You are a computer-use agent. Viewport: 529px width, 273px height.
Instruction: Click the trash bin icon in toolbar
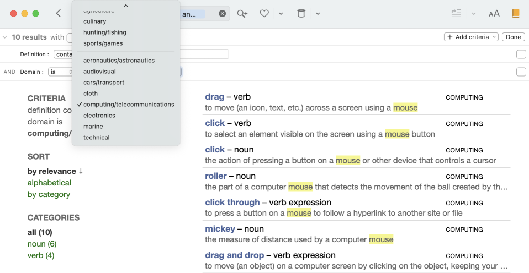pyautogui.click(x=301, y=14)
